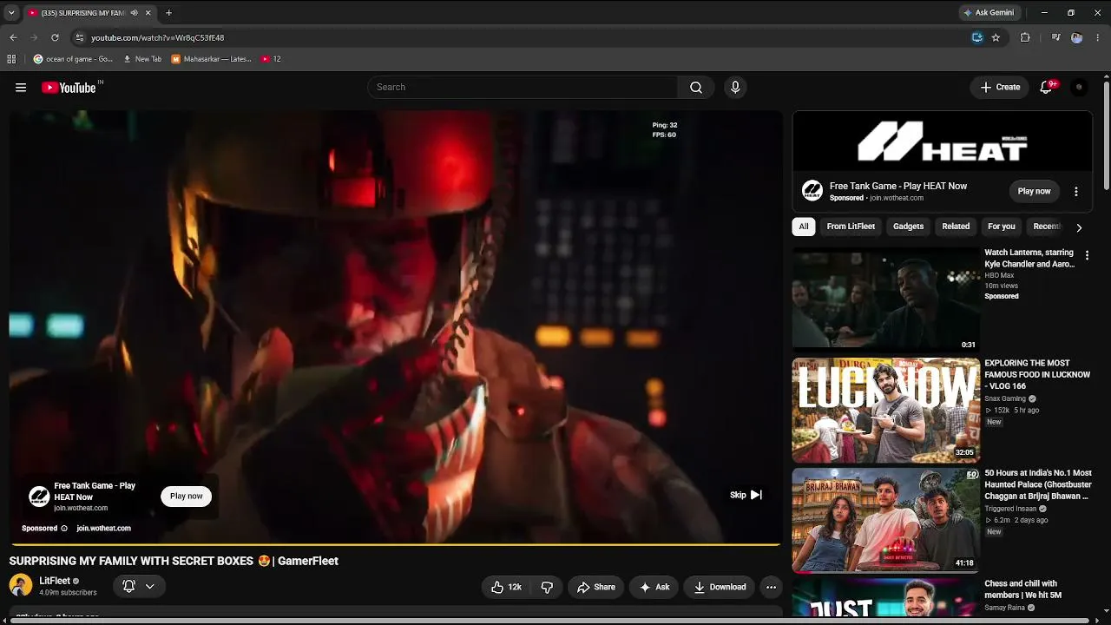Like the video with thumbs up
This screenshot has height=625, width=1111.
pyautogui.click(x=506, y=587)
